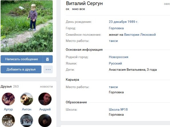
Task: Open Друзья 263 friends list header
Action: pyautogui.click(x=10, y=86)
